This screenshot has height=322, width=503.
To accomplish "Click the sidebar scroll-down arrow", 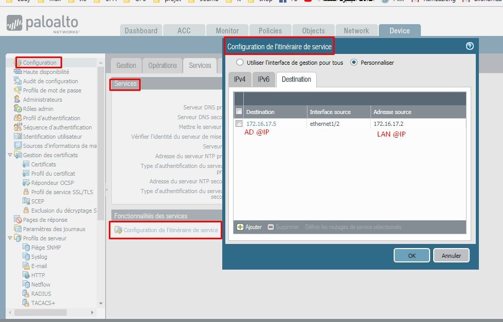I will click(x=101, y=303).
